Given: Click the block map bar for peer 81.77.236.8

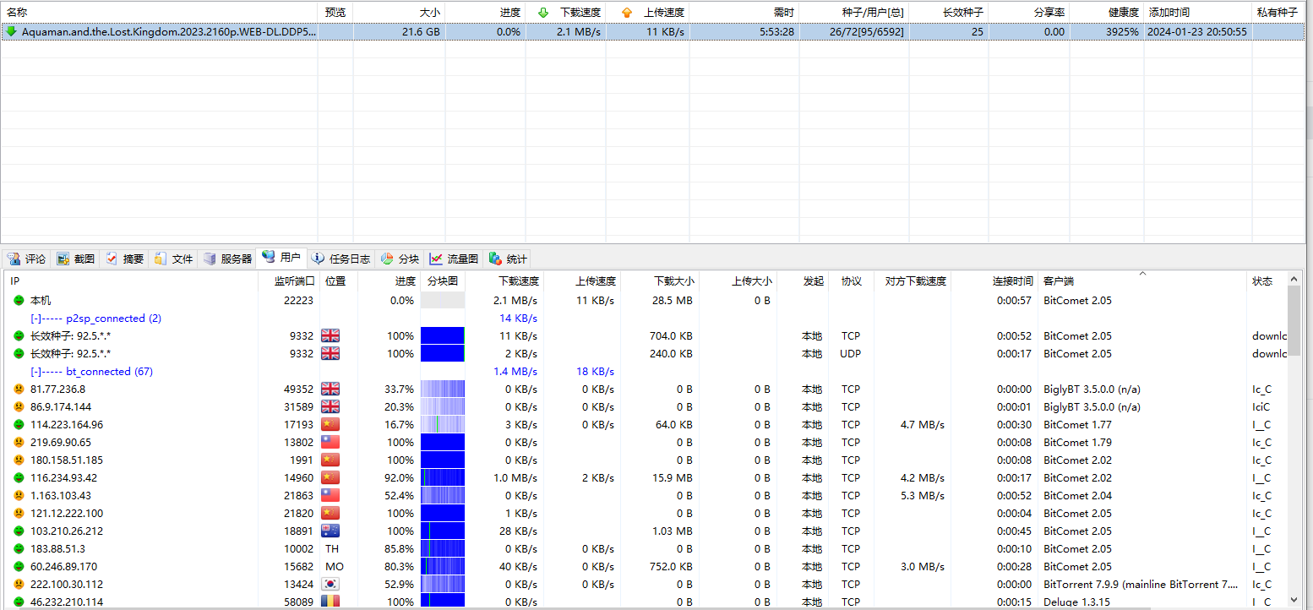Looking at the screenshot, I should click(x=443, y=389).
